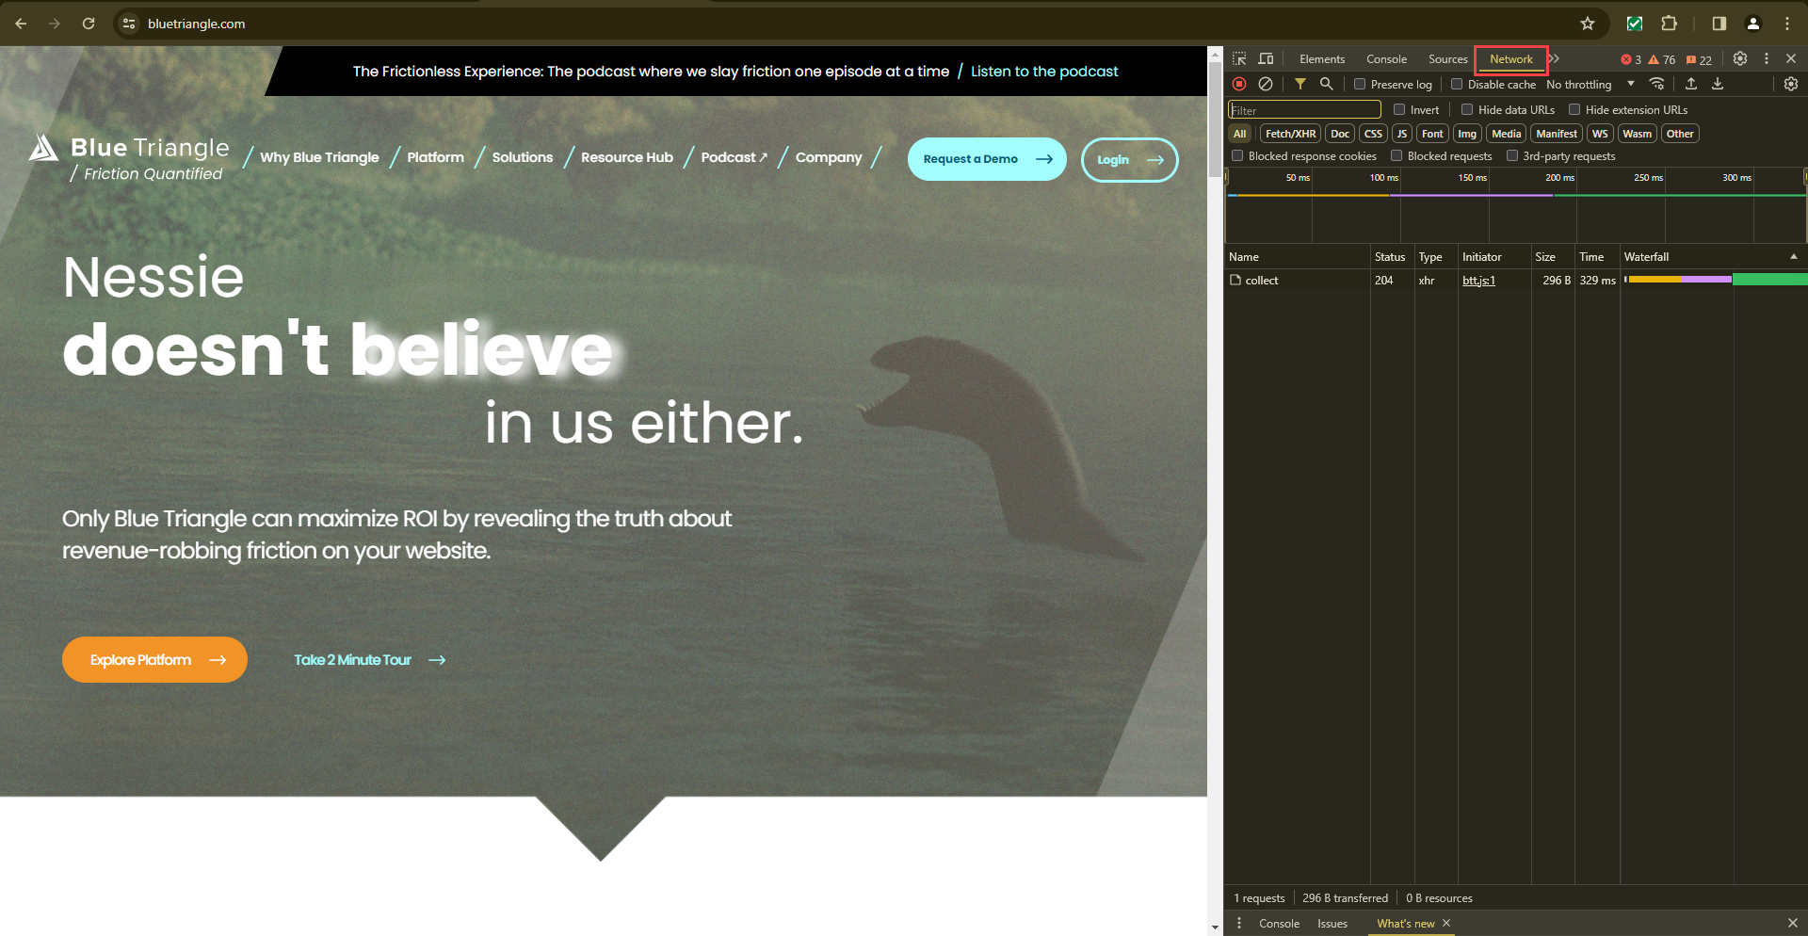This screenshot has height=936, width=1808.
Task: Open the Platform navigation menu
Action: [435, 157]
